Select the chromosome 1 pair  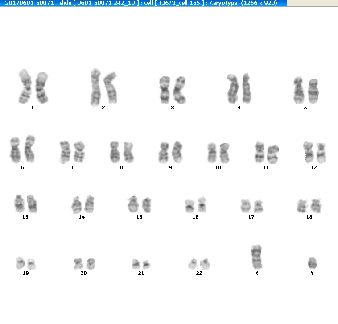(x=33, y=86)
